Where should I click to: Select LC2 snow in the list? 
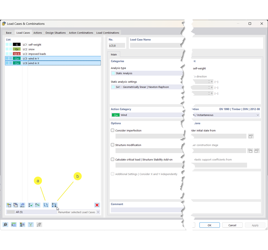click(x=53, y=49)
